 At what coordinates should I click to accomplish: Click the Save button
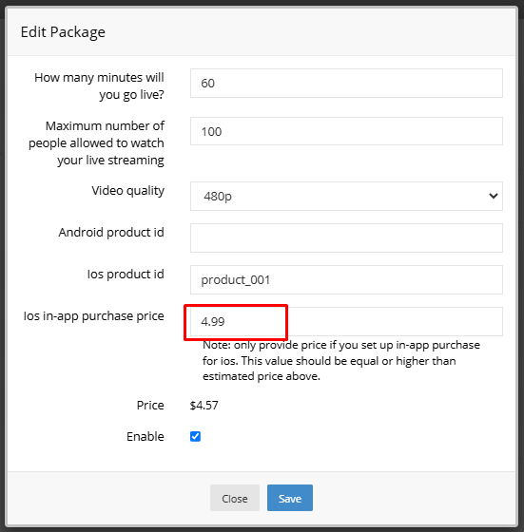coord(290,498)
